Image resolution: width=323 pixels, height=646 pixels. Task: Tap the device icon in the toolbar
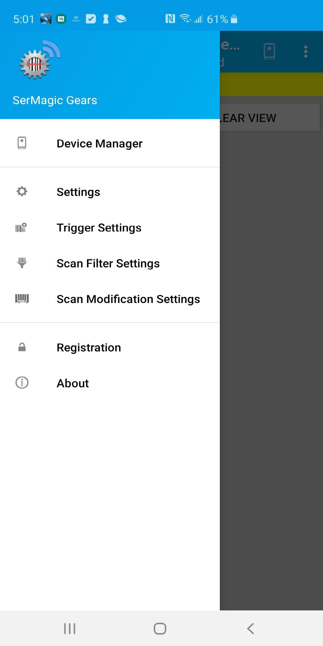click(x=269, y=51)
